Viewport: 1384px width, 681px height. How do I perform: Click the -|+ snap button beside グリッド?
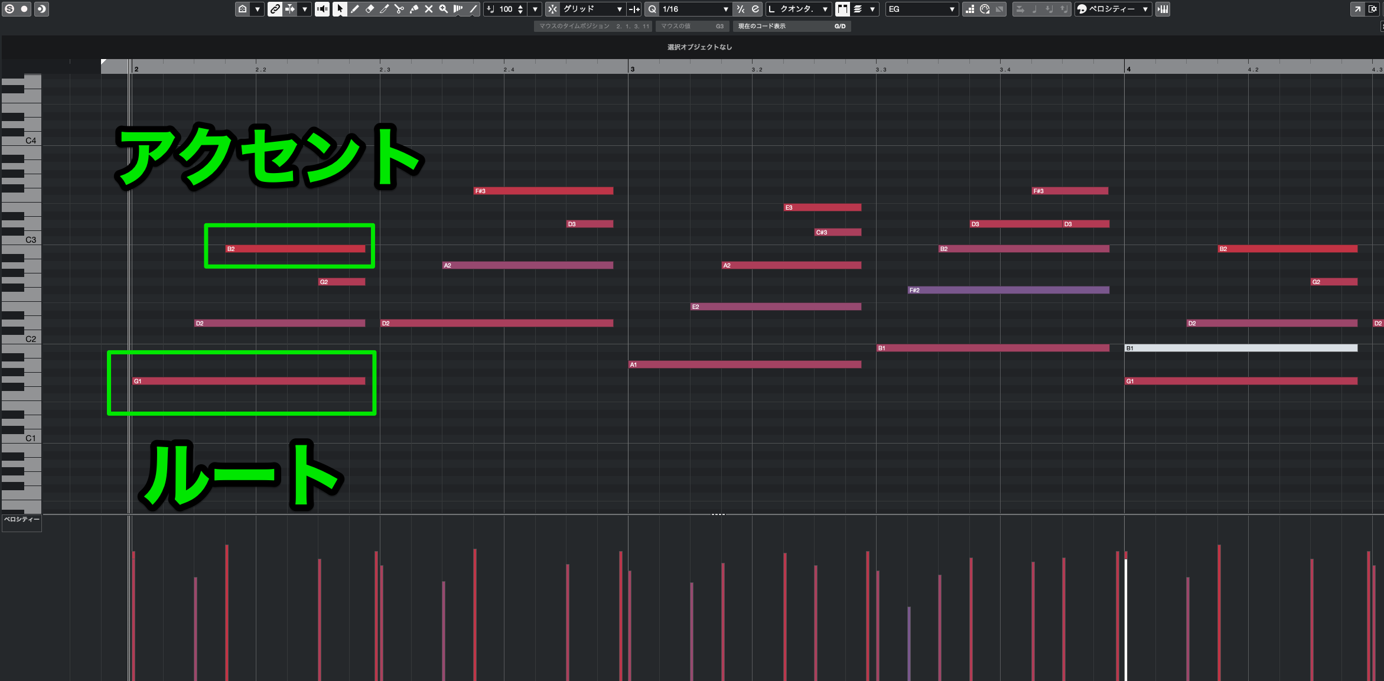pyautogui.click(x=634, y=9)
